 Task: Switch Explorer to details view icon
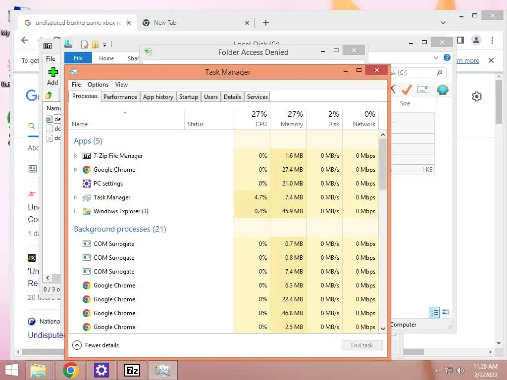pos(434,313)
